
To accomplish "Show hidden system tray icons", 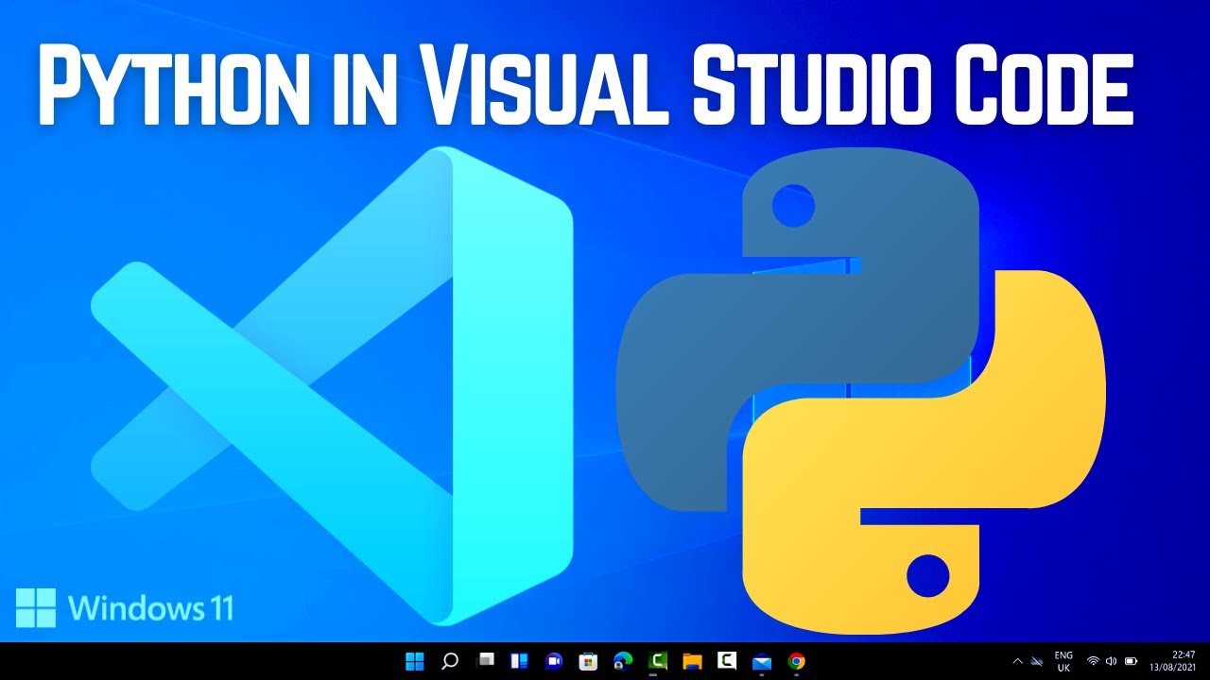I will [x=1017, y=661].
